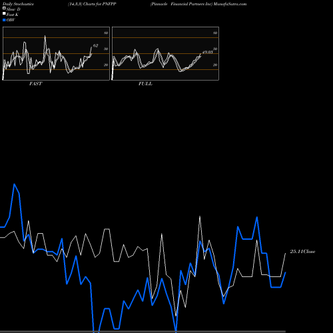The height and width of the screenshot is (333, 333).
Task: Click the FULL stochastic chart thumbnail
Action: coord(165,53)
